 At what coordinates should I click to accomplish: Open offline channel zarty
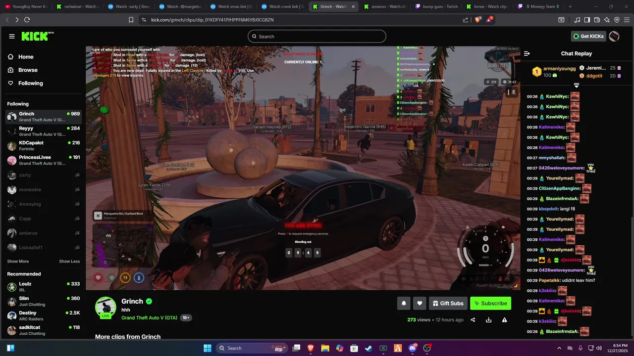[x=44, y=175]
